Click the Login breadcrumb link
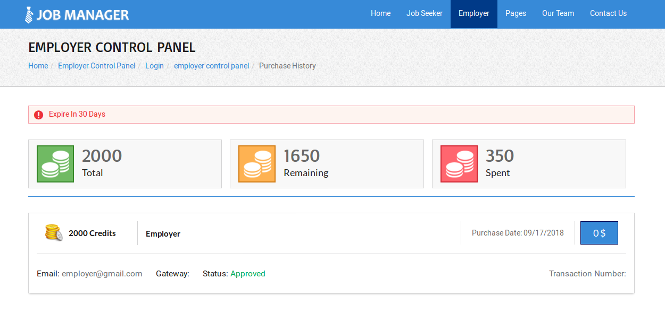Viewport: 665px width, 322px height. [155, 66]
